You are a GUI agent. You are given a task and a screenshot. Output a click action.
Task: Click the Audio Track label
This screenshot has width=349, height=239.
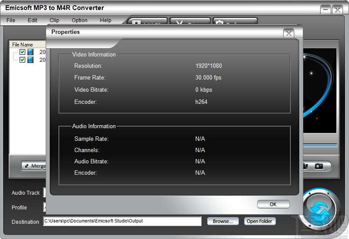click(x=26, y=193)
